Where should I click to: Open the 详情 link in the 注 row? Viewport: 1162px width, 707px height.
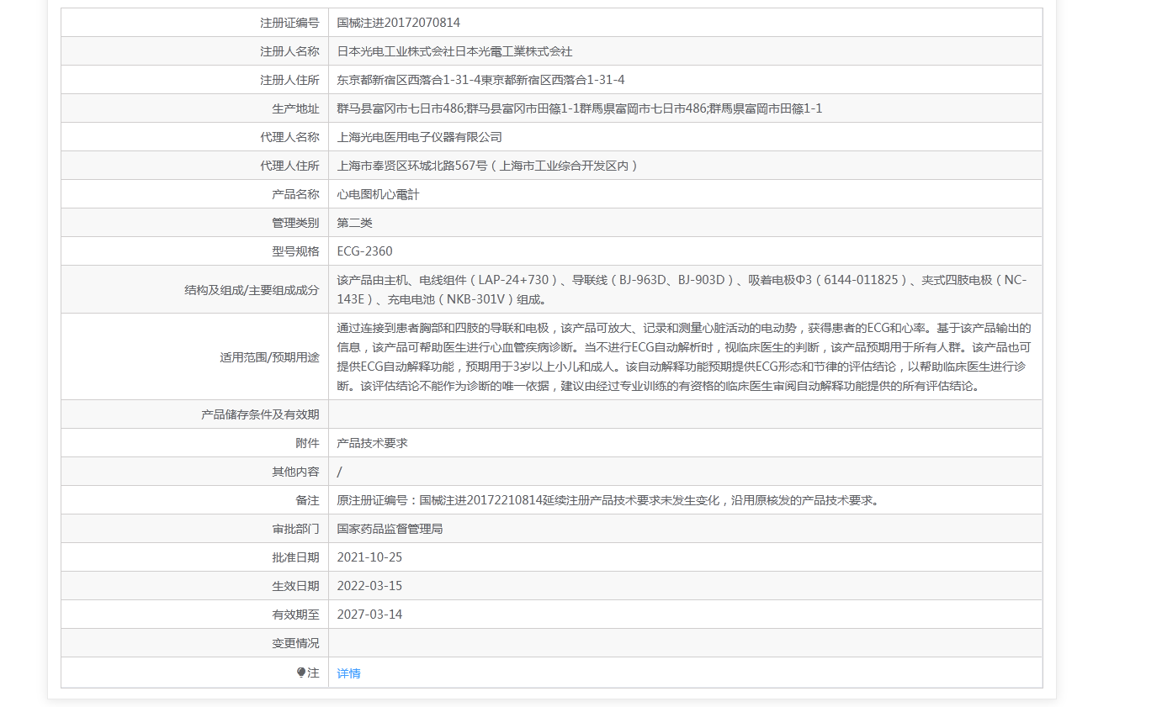(x=348, y=673)
